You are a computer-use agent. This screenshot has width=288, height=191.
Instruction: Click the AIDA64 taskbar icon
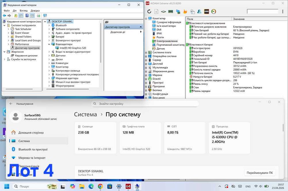[128, 186]
